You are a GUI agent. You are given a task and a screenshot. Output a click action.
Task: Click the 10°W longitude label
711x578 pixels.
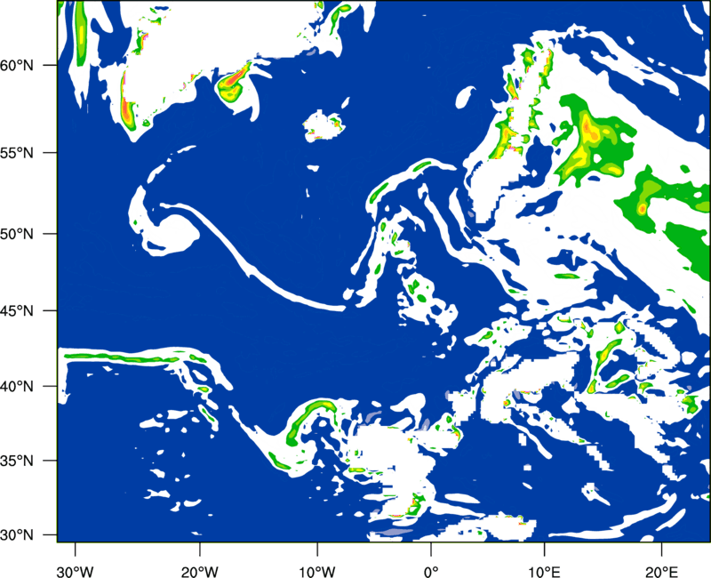click(x=316, y=572)
